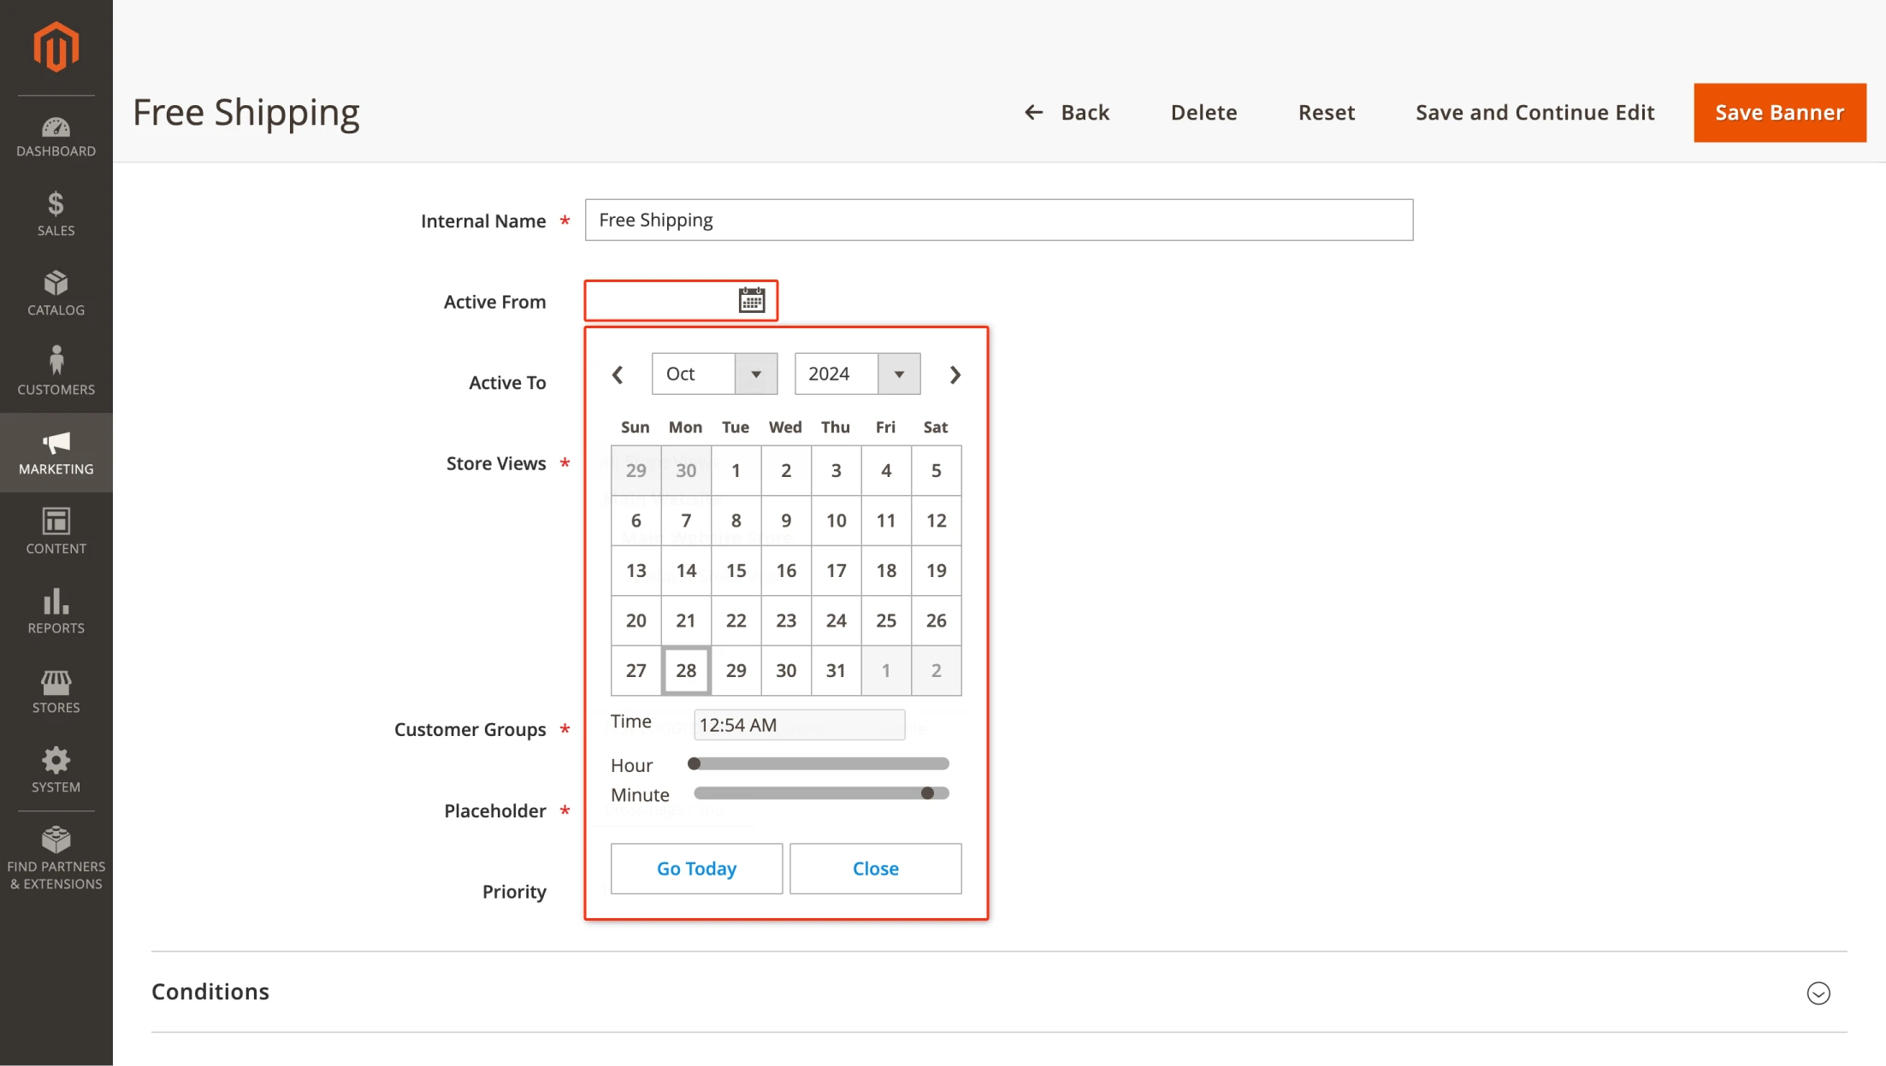Open the Dashboard sidebar icon
This screenshot has height=1066, width=1886.
[56, 137]
